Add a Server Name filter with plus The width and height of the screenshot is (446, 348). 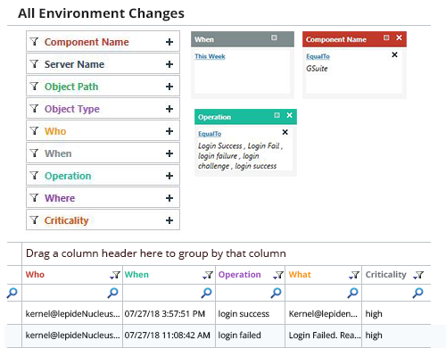(169, 64)
